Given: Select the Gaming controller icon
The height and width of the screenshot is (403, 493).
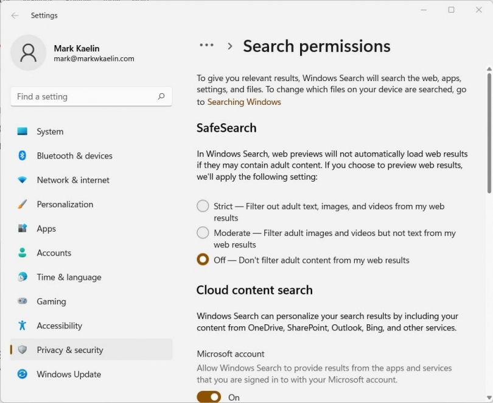Looking at the screenshot, I should pos(23,301).
